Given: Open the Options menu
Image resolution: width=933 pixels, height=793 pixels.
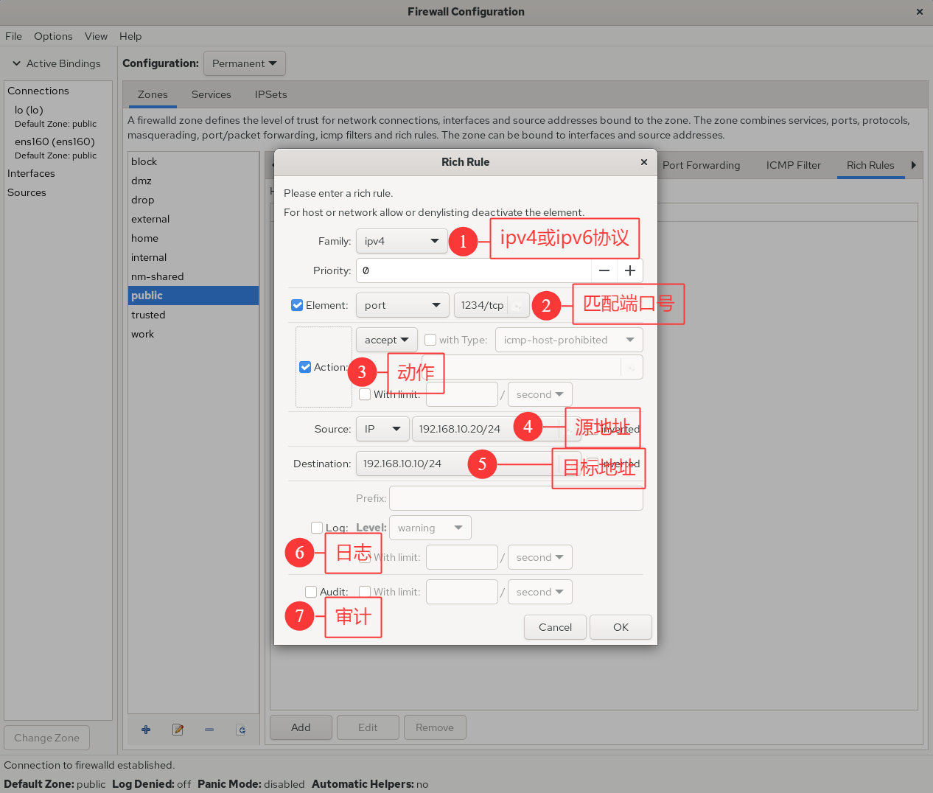Looking at the screenshot, I should [53, 36].
